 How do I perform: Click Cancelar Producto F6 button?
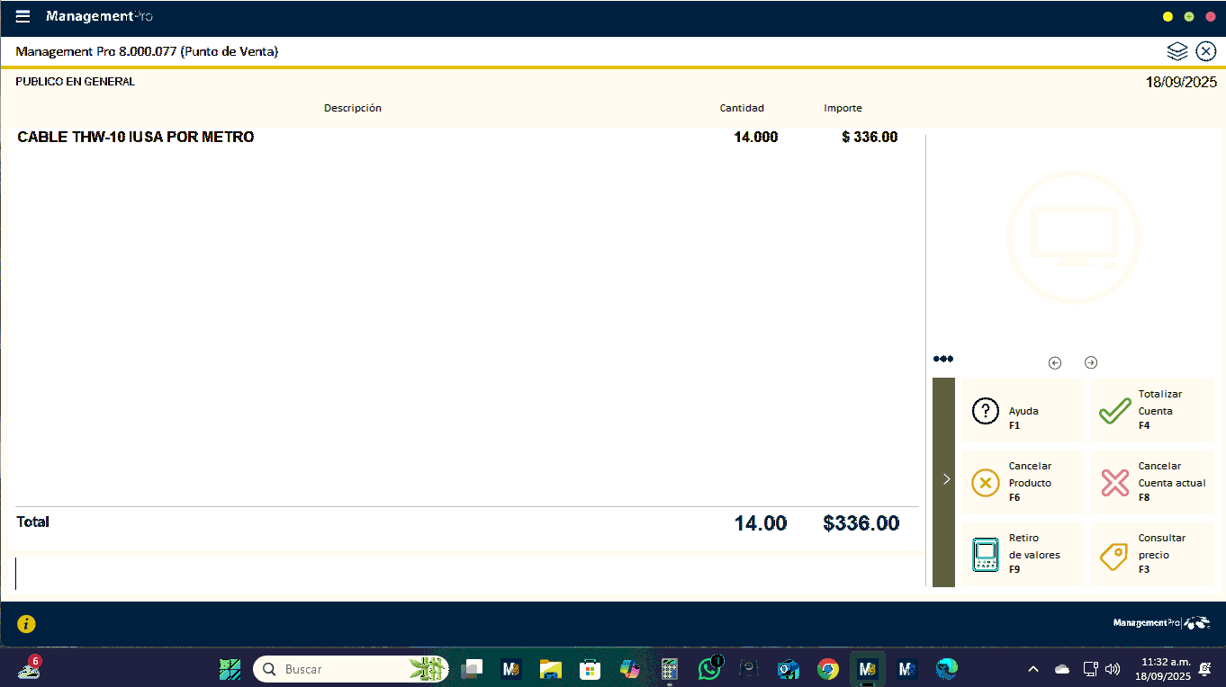pos(1023,483)
